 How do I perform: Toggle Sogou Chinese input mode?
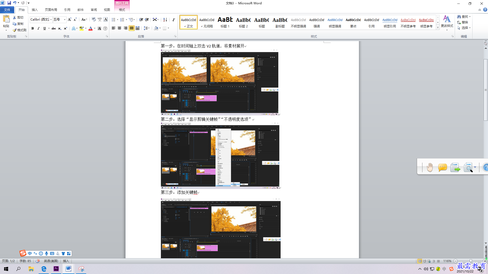(30, 253)
